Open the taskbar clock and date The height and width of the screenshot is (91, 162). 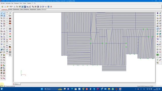156,89
